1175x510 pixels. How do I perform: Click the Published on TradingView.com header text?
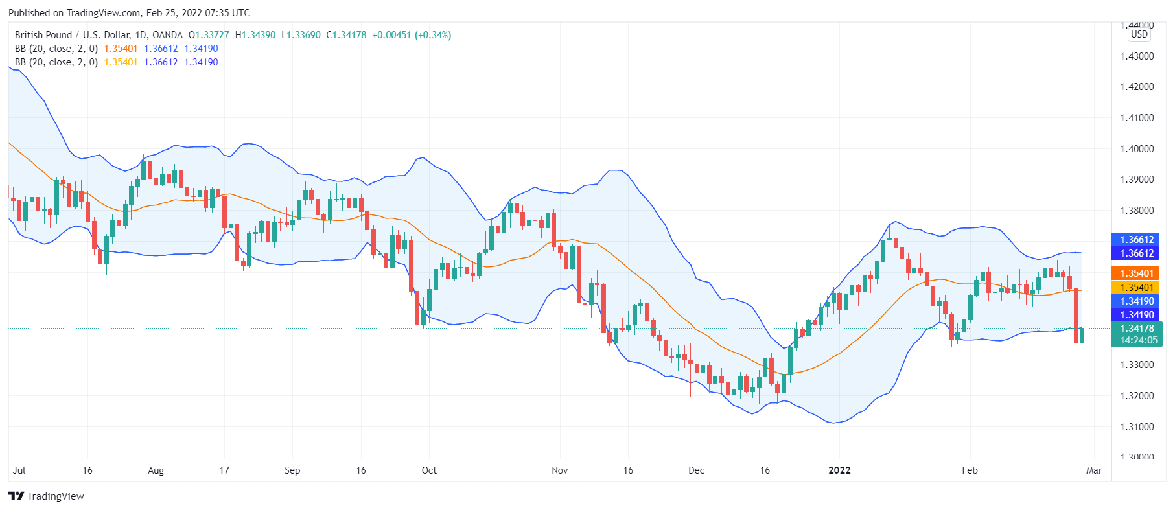[x=129, y=13]
